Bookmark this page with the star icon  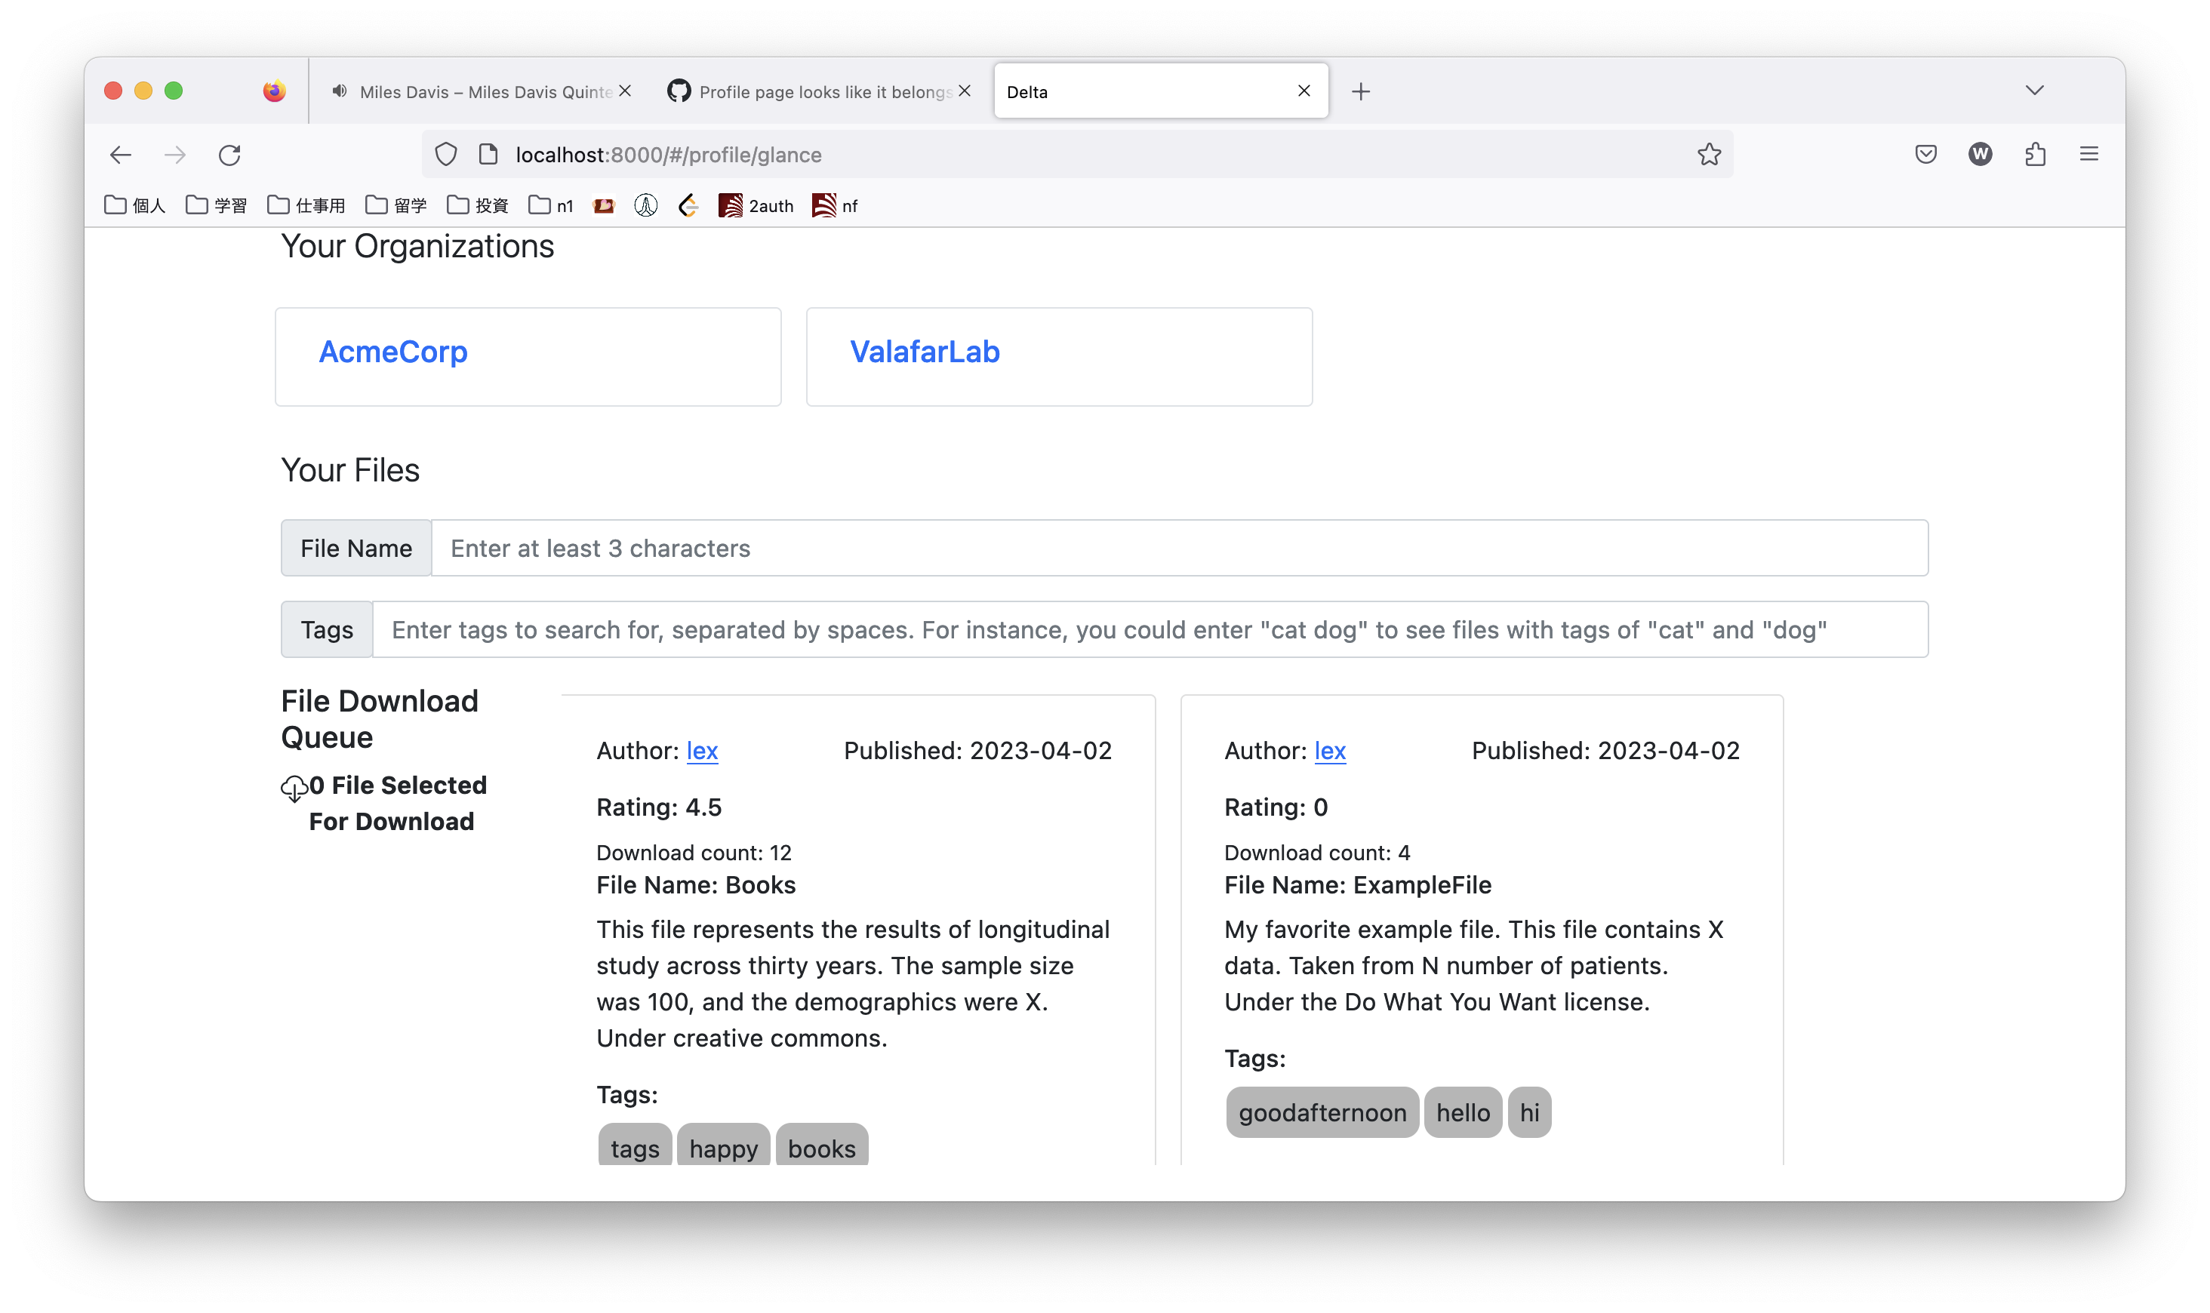pos(1708,154)
